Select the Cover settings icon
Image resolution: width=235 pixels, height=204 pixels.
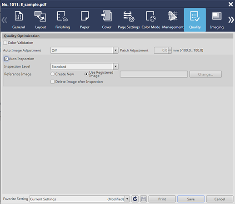(x=106, y=16)
